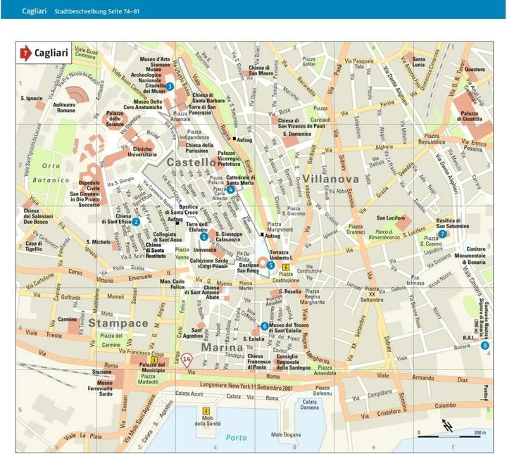Screen dimensions: 507x454
Task: Click 'Mon. Carlo Felice' label
Action: [173, 284]
